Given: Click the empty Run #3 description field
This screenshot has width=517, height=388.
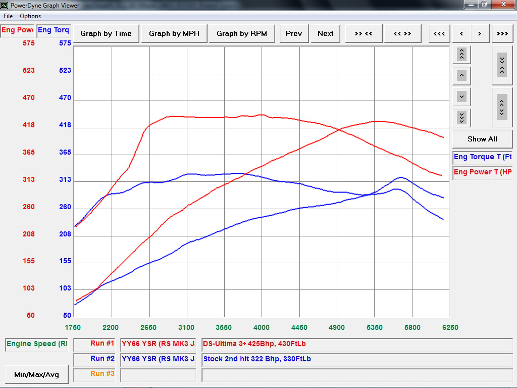Looking at the screenshot, I should coord(357,375).
